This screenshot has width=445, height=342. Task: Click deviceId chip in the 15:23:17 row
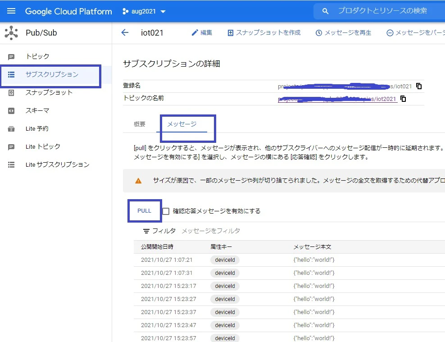[x=225, y=286]
